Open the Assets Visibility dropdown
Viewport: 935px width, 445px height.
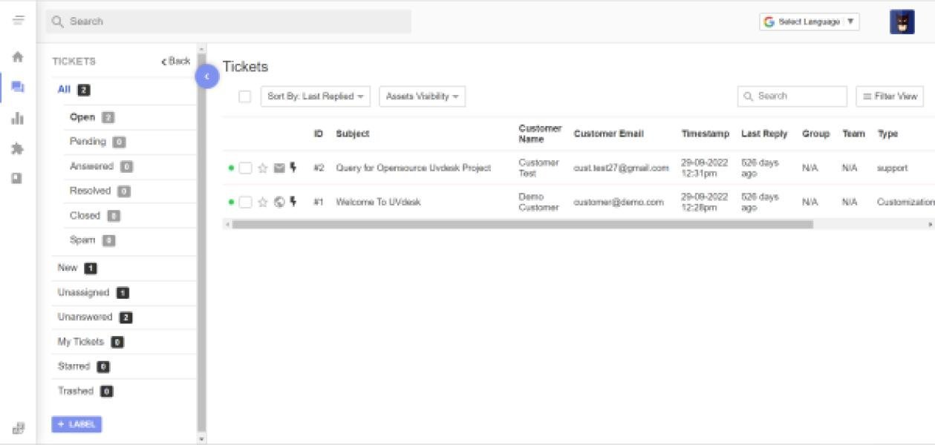coord(422,96)
